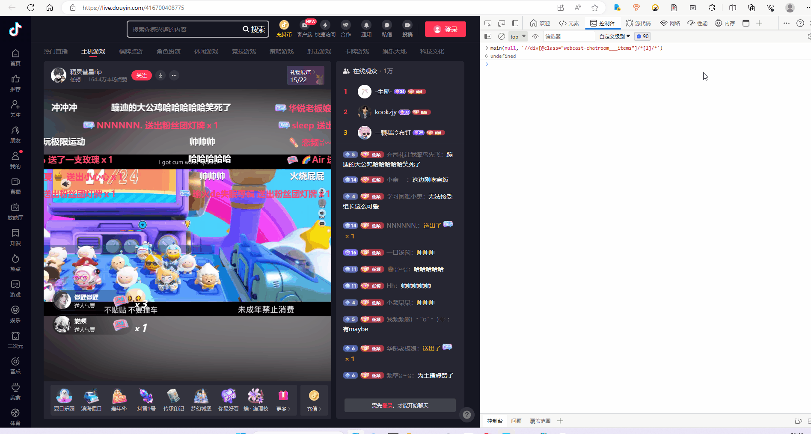Open the 网络 Network DevTools tab
811x434 pixels.
[670, 23]
